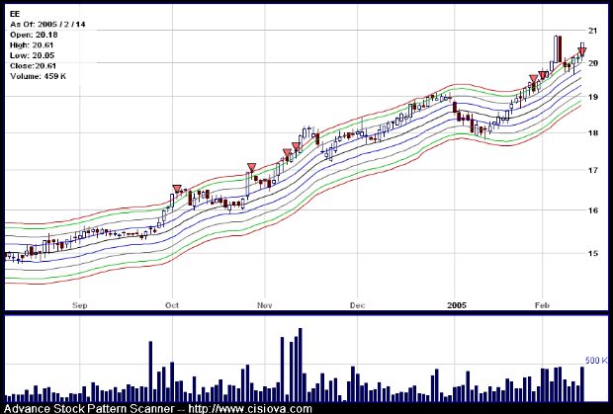Click the price axis label 16
This screenshot has height=414, width=613.
592,210
